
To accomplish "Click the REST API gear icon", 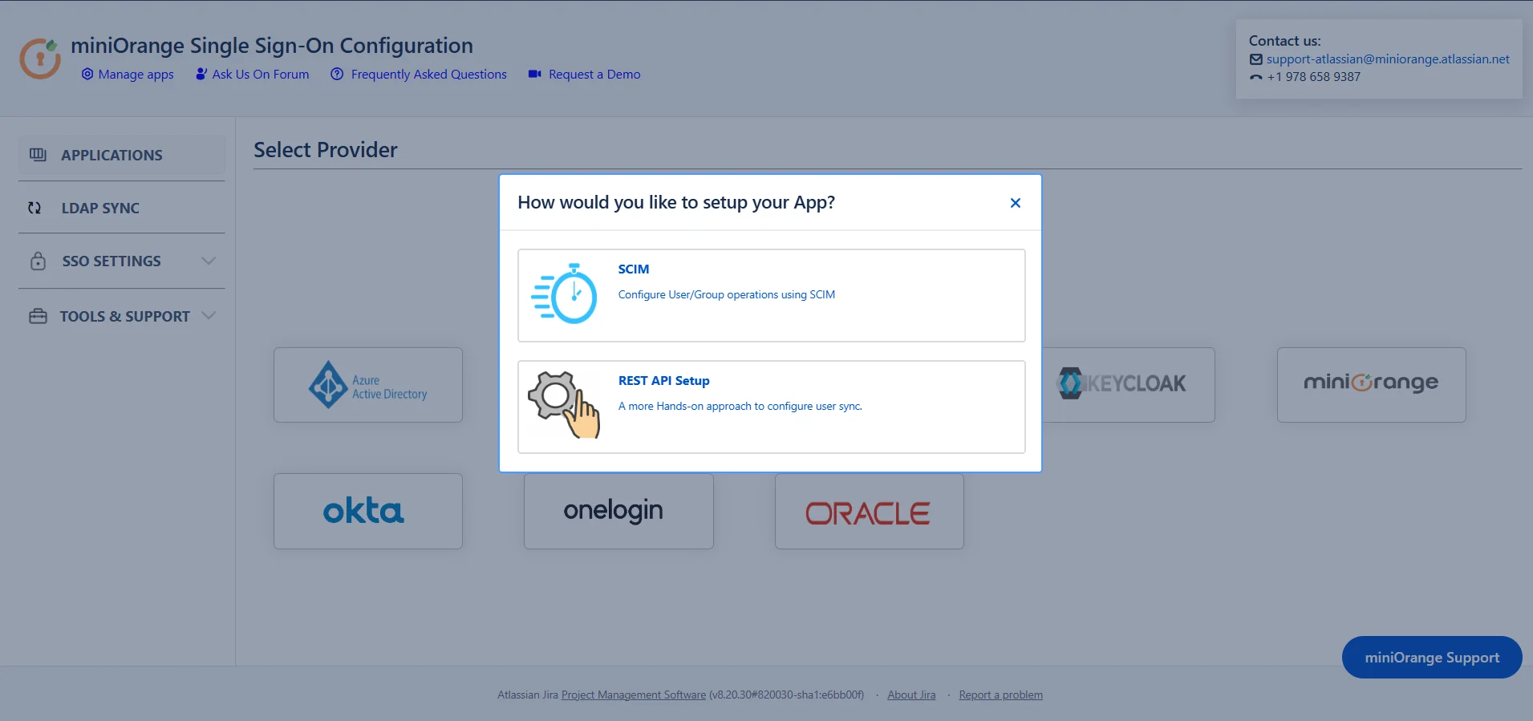I will [x=564, y=405].
